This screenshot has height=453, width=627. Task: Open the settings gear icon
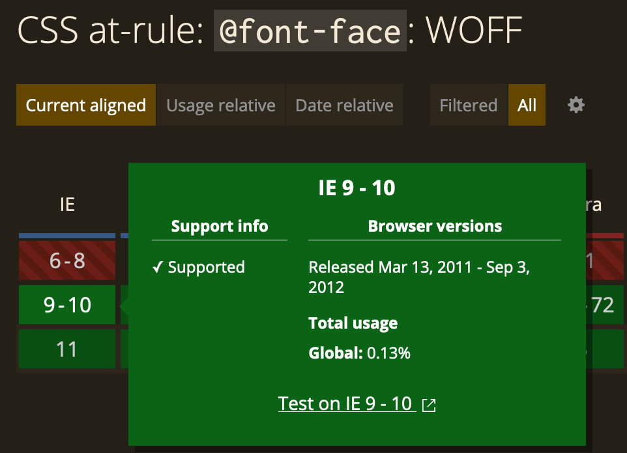pyautogui.click(x=576, y=105)
